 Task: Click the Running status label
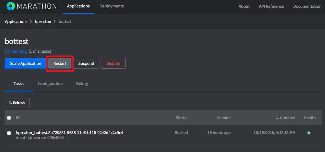[x=19, y=51]
